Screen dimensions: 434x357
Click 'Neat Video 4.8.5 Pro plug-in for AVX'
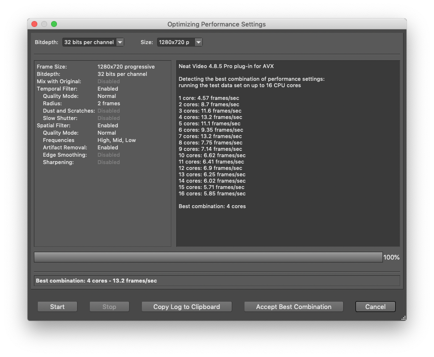click(x=226, y=66)
